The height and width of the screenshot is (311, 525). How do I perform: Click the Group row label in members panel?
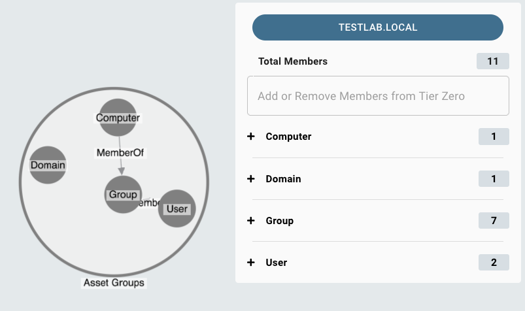click(279, 220)
